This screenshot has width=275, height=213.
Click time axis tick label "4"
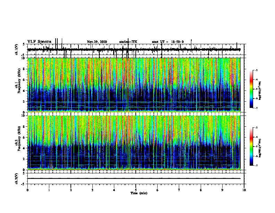click(x=114, y=190)
